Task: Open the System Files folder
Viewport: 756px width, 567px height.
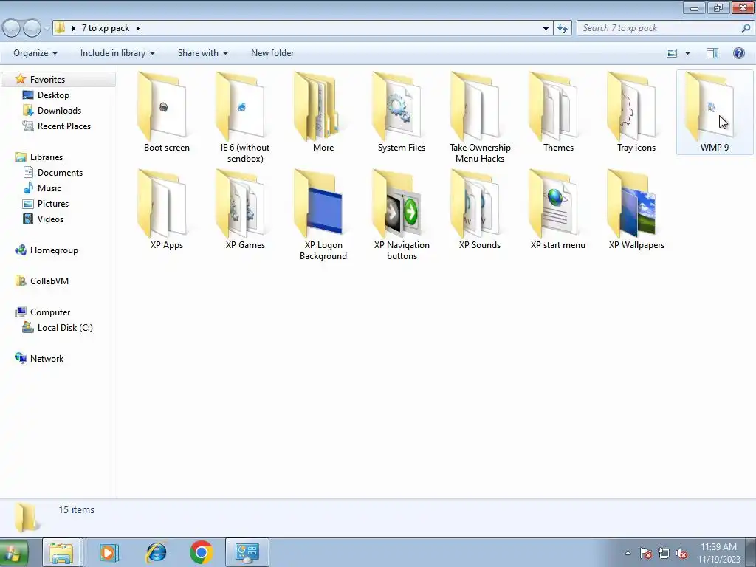Action: 401,112
